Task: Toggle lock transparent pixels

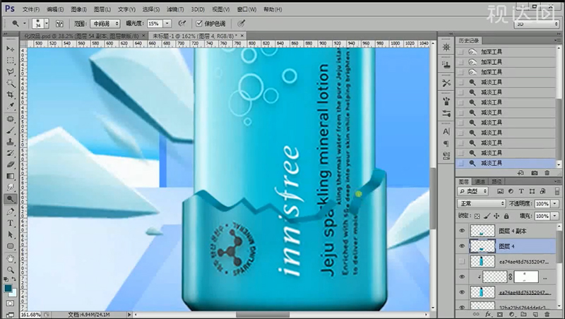Action: click(x=477, y=216)
